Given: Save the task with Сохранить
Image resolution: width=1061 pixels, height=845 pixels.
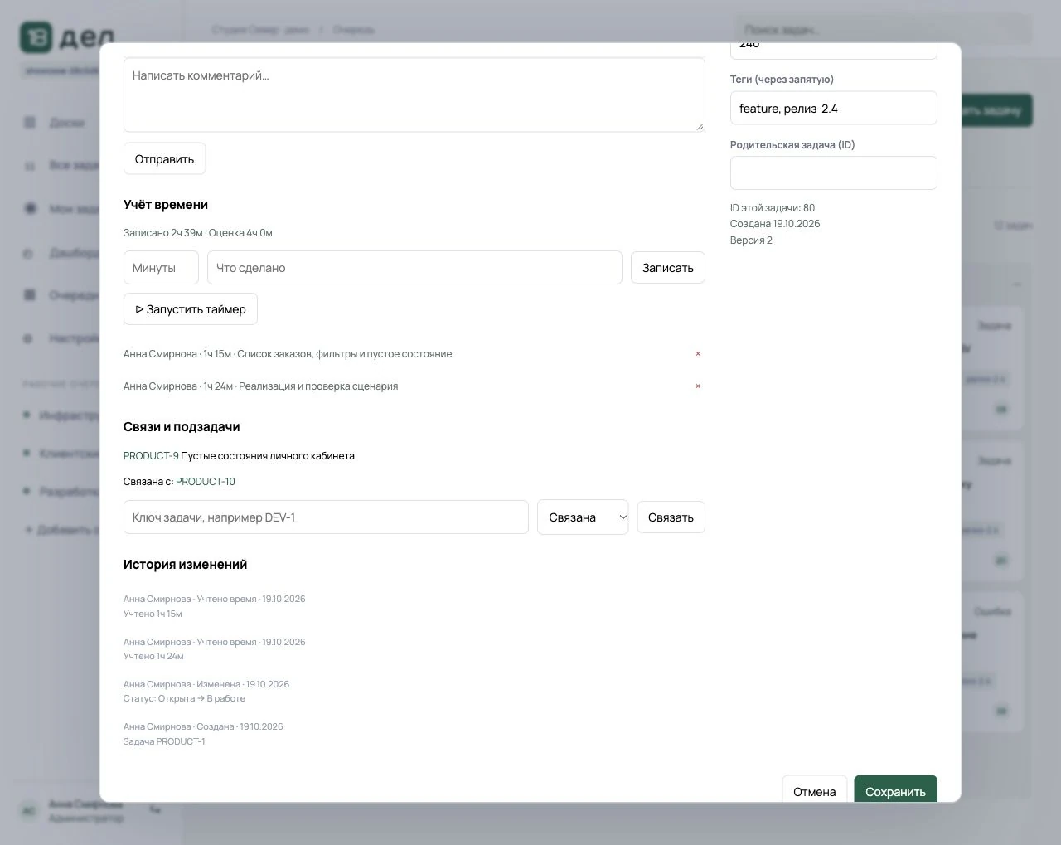Looking at the screenshot, I should [x=895, y=791].
